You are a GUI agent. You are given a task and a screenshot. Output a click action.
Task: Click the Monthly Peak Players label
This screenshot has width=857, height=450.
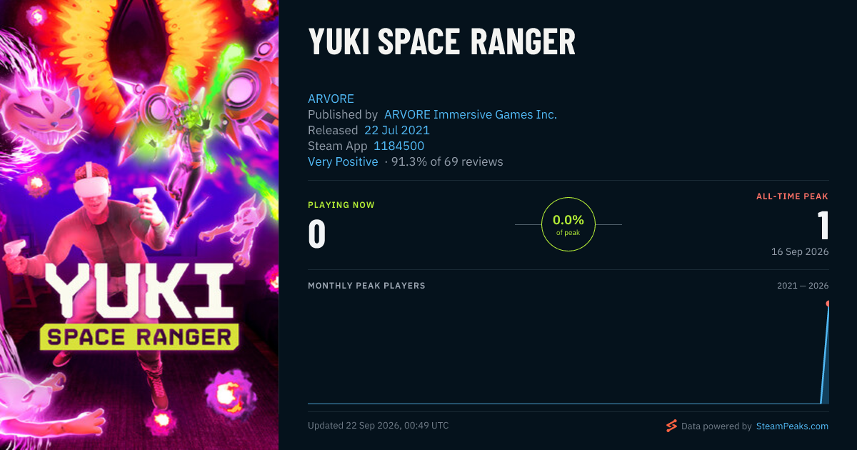click(x=366, y=286)
